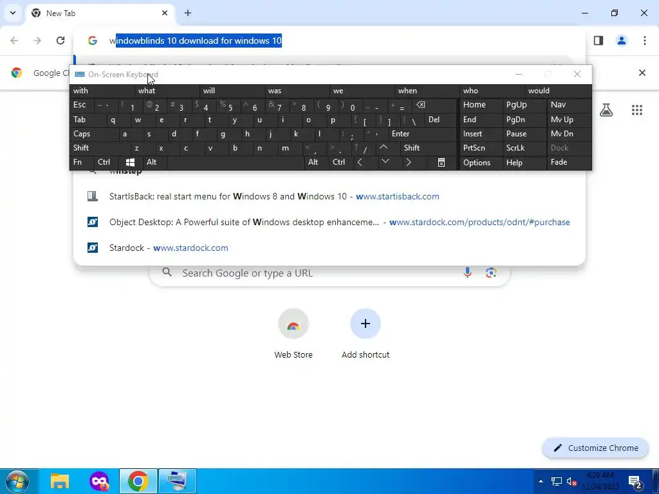Viewport: 659px width, 494px height.
Task: Dismiss the Google Chrome info bar
Action: pyautogui.click(x=642, y=73)
